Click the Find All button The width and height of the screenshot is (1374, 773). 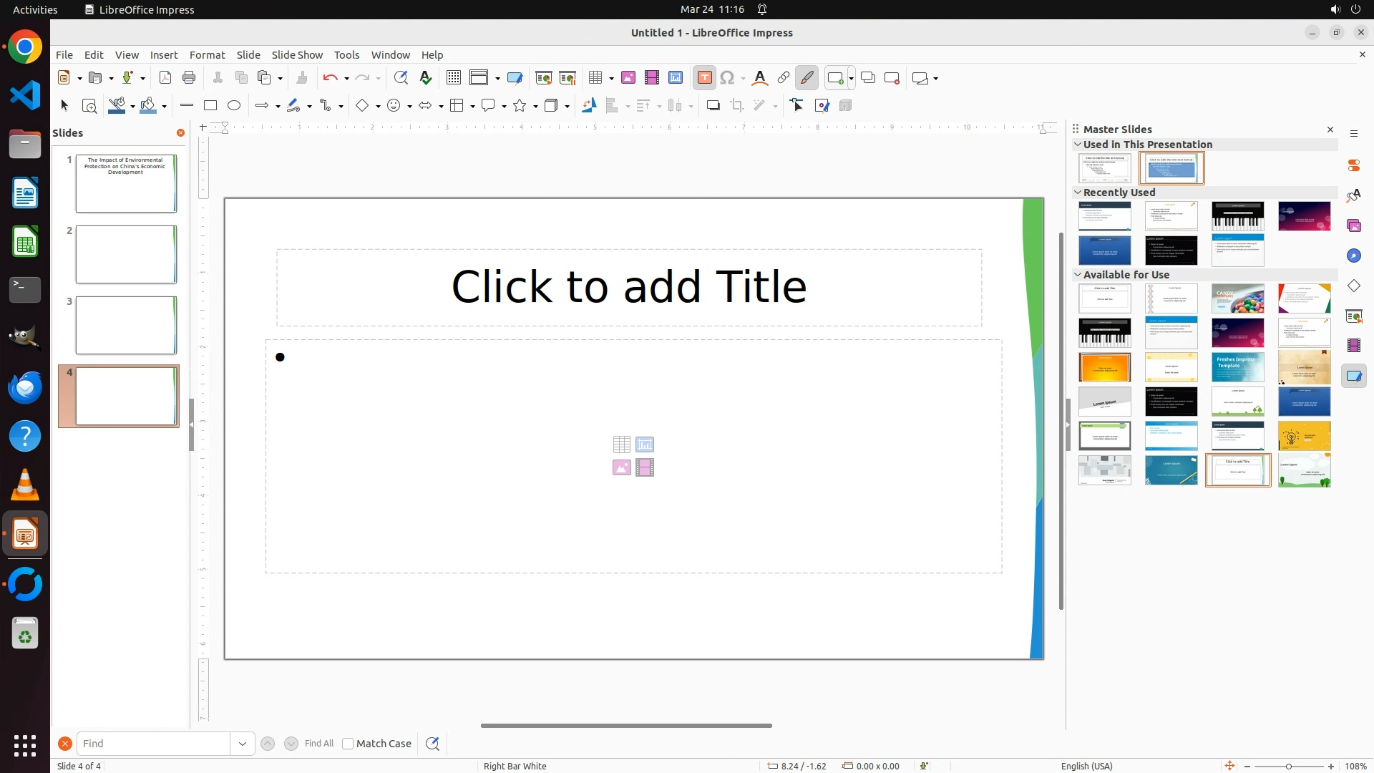click(x=319, y=744)
